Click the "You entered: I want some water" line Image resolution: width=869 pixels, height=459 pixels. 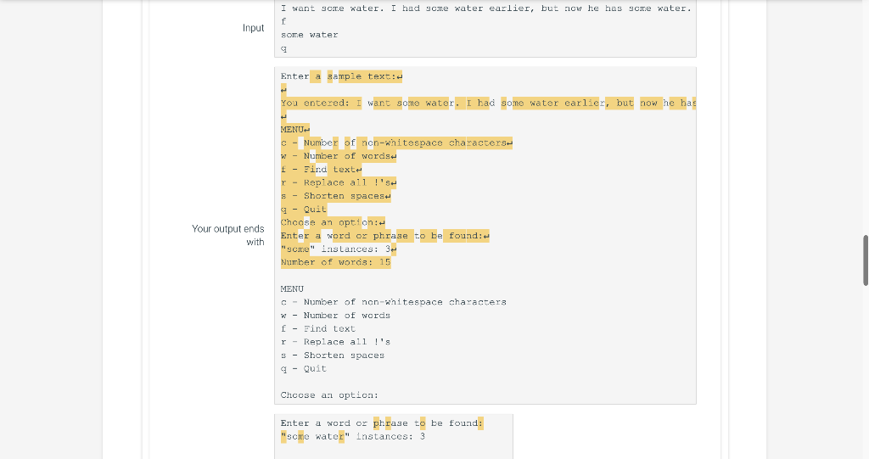point(488,104)
